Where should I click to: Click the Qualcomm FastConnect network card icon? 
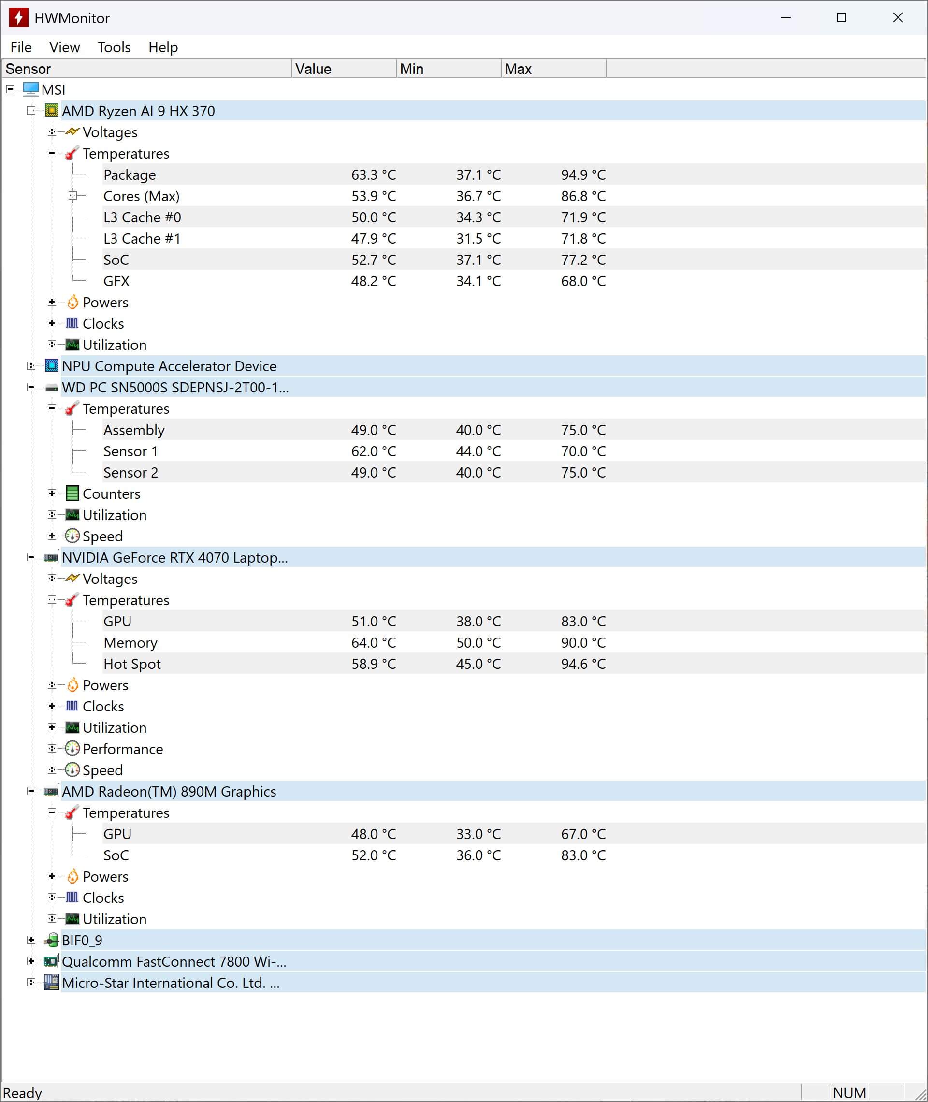click(x=52, y=961)
